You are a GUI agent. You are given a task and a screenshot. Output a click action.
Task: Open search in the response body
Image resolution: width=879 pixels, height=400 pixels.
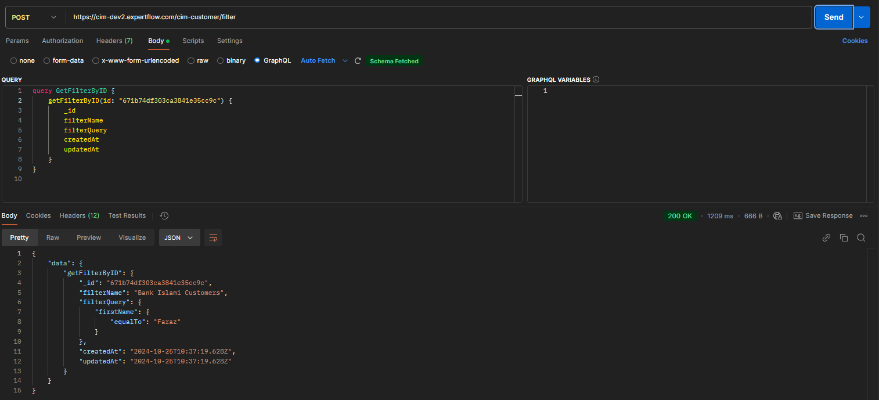[x=861, y=237]
